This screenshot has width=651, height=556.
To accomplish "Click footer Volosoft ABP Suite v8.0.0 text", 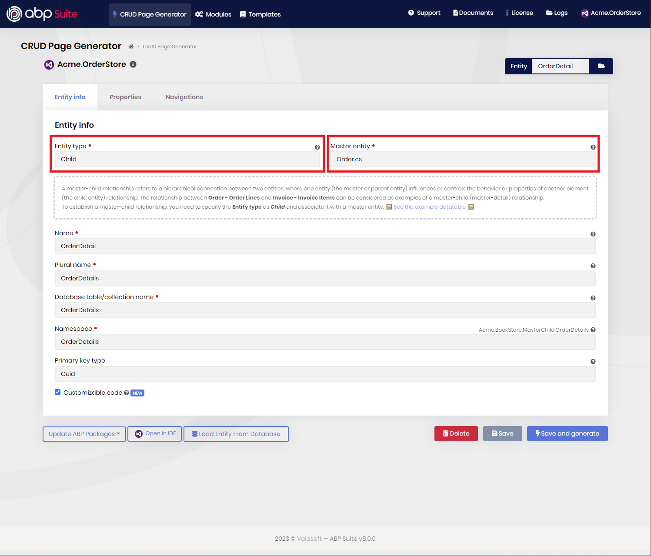I will tap(325, 539).
